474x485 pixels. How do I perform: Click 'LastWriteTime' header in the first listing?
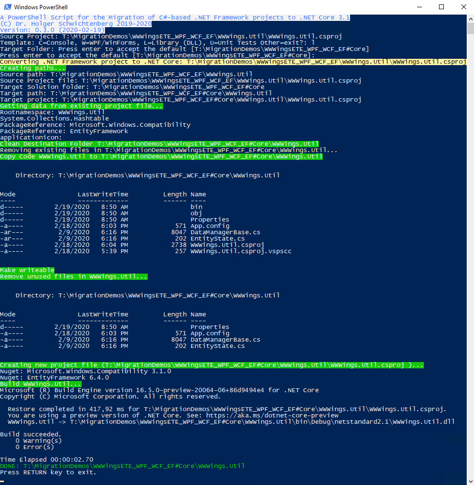coord(103,194)
